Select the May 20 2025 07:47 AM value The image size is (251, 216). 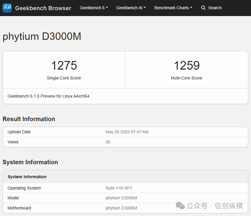click(127, 132)
